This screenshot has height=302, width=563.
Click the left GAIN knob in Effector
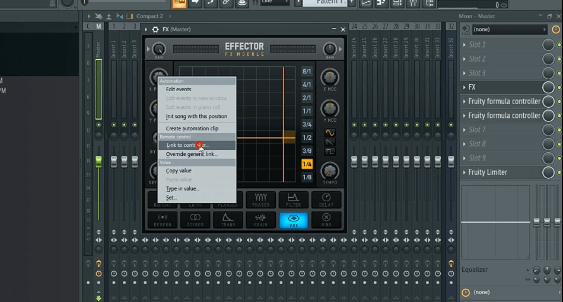click(x=159, y=49)
